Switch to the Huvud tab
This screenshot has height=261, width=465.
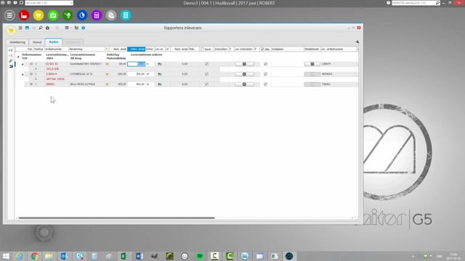[x=37, y=42]
